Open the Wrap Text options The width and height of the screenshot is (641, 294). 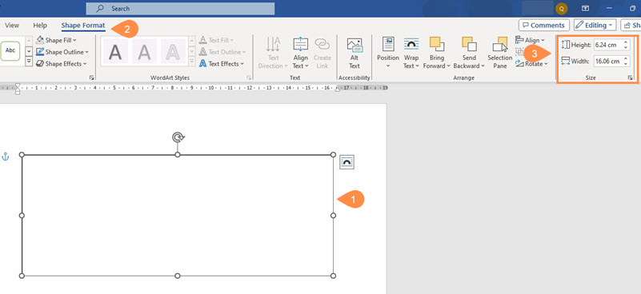(411, 53)
